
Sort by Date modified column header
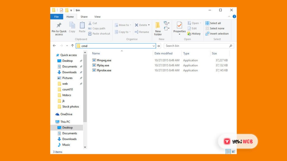pyautogui.click(x=163, y=53)
